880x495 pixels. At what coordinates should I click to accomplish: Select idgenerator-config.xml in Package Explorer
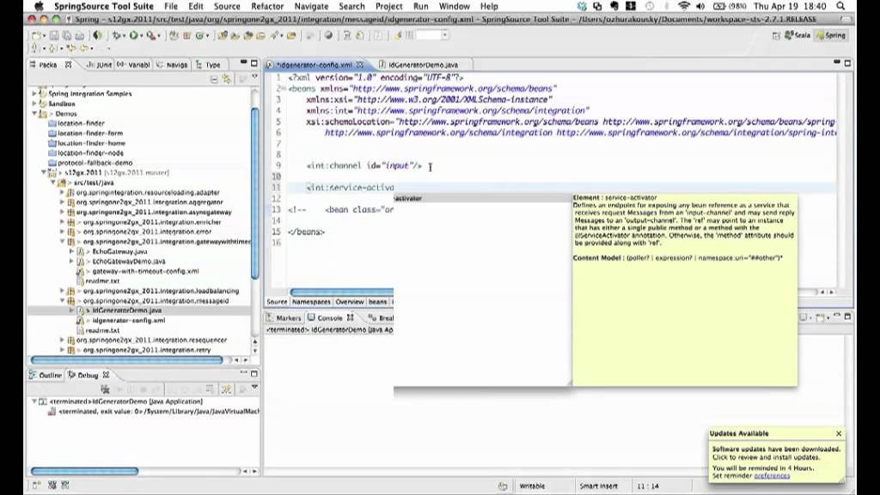[x=129, y=321]
